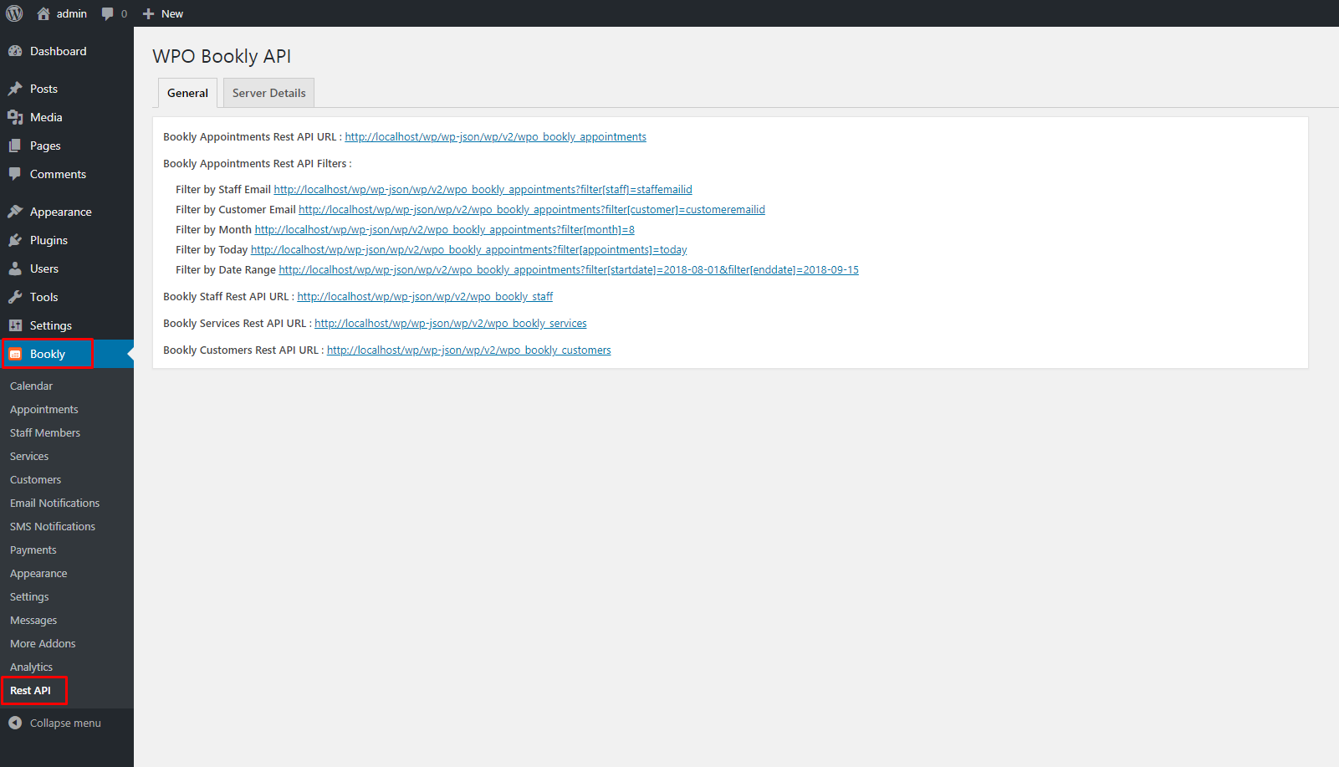Click the WordPress logo icon

pyautogui.click(x=14, y=13)
